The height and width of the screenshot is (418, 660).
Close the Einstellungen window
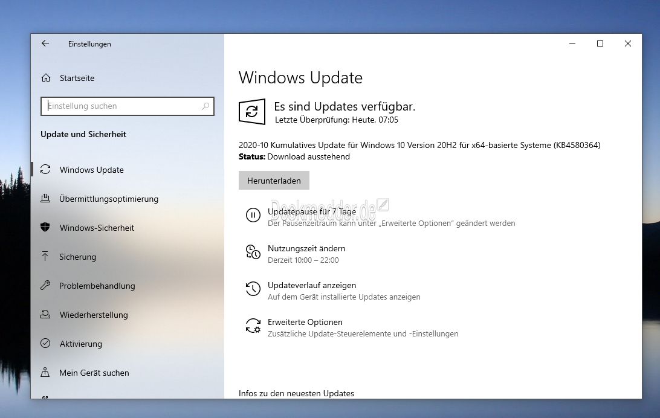628,43
